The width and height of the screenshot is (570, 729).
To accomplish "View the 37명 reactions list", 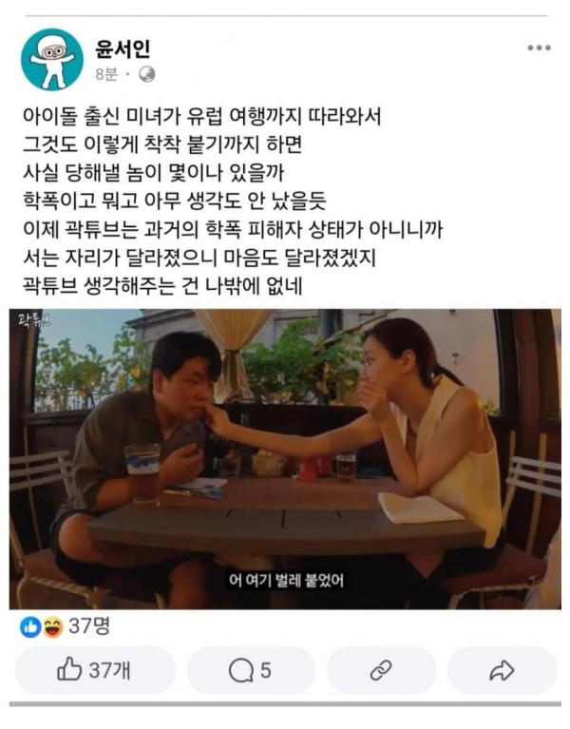I will point(89,626).
